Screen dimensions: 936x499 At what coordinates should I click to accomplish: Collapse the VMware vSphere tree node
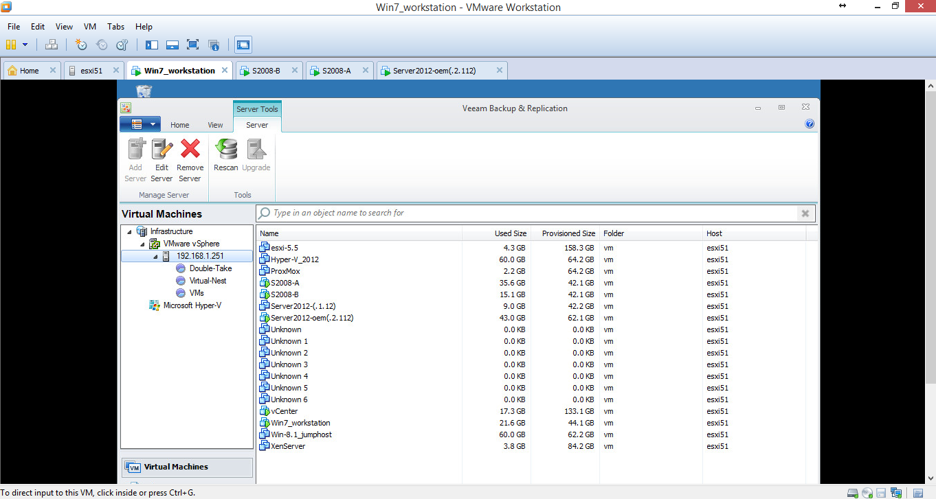click(142, 244)
